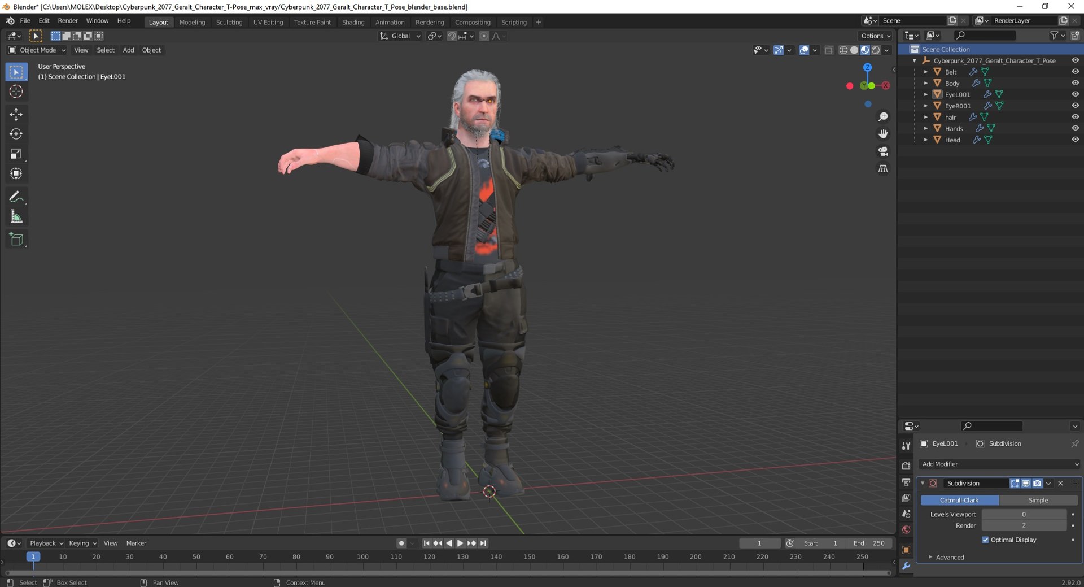Click the Simple subdivision type button
Screen dimensions: 1084x587
click(x=1038, y=501)
